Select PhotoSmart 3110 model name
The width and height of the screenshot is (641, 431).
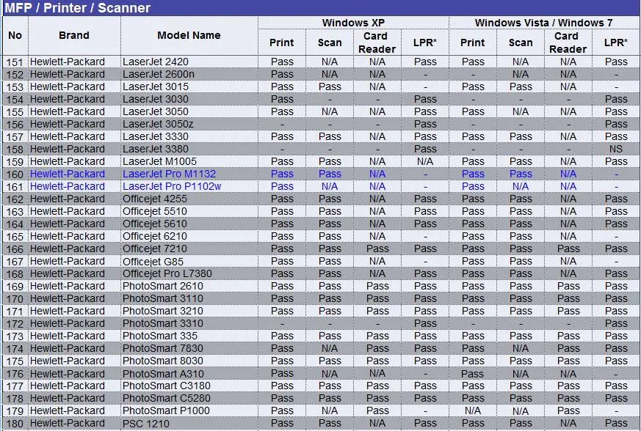163,298
